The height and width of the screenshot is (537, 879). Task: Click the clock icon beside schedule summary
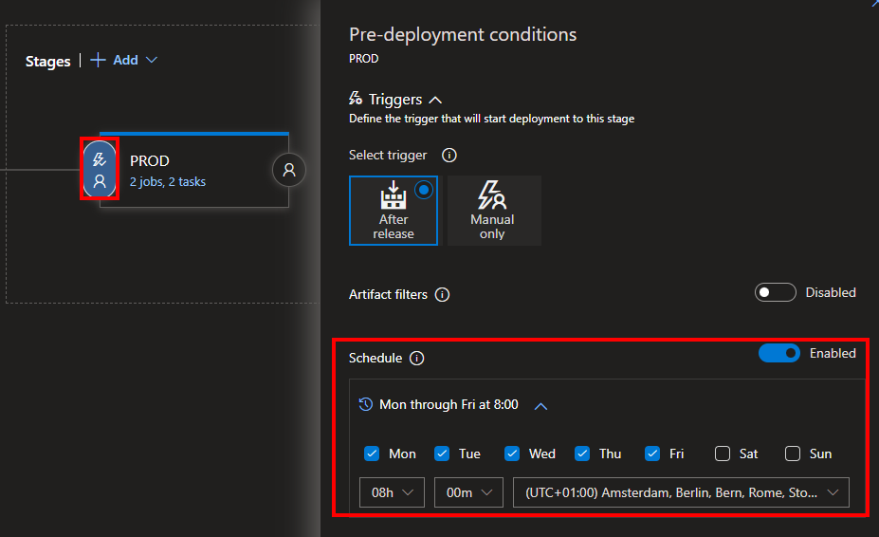[x=366, y=404]
